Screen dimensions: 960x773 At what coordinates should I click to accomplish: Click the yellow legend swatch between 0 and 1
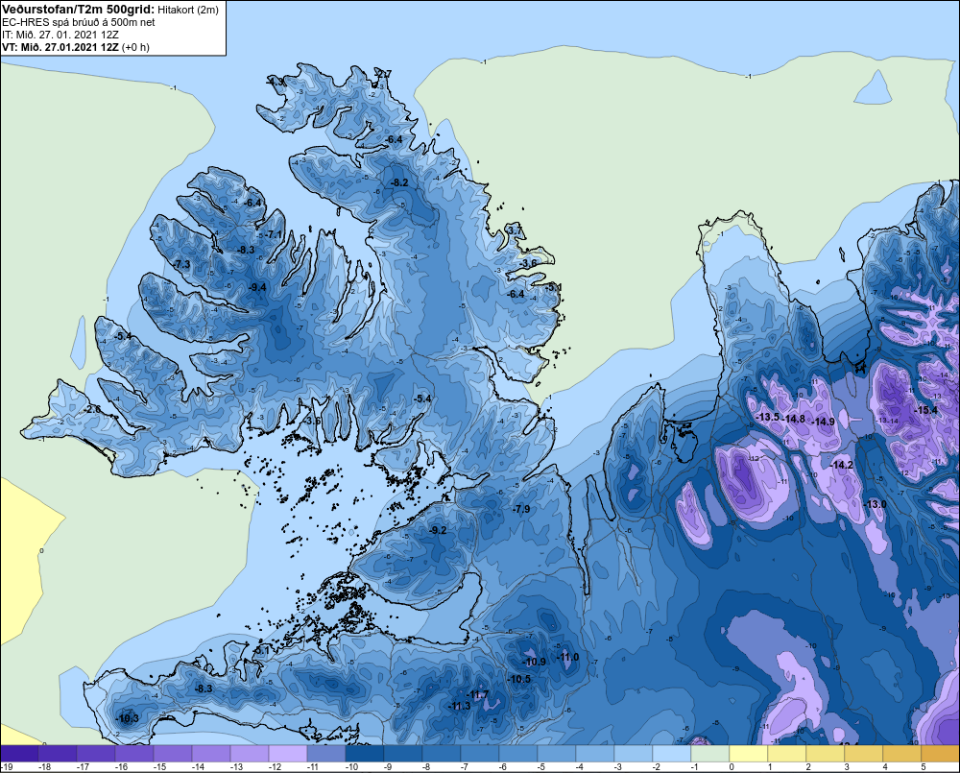click(749, 754)
